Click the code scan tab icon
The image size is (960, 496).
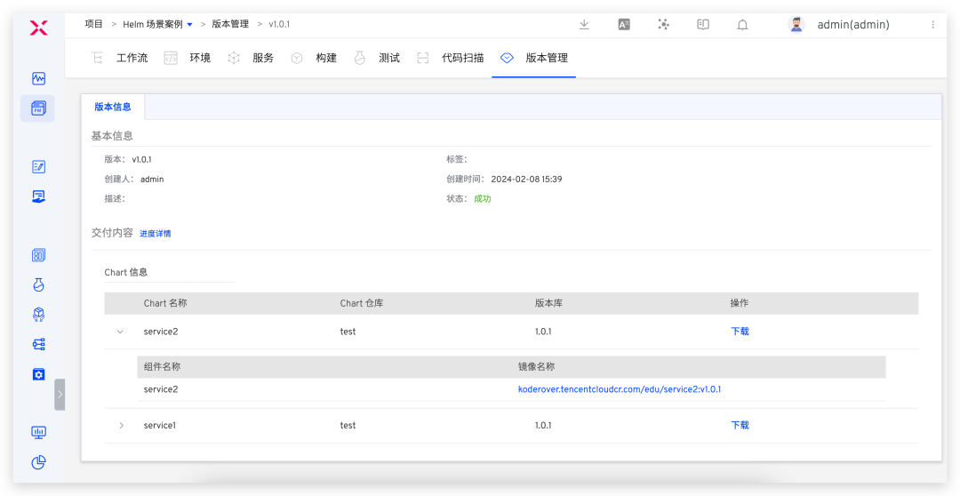click(x=422, y=58)
